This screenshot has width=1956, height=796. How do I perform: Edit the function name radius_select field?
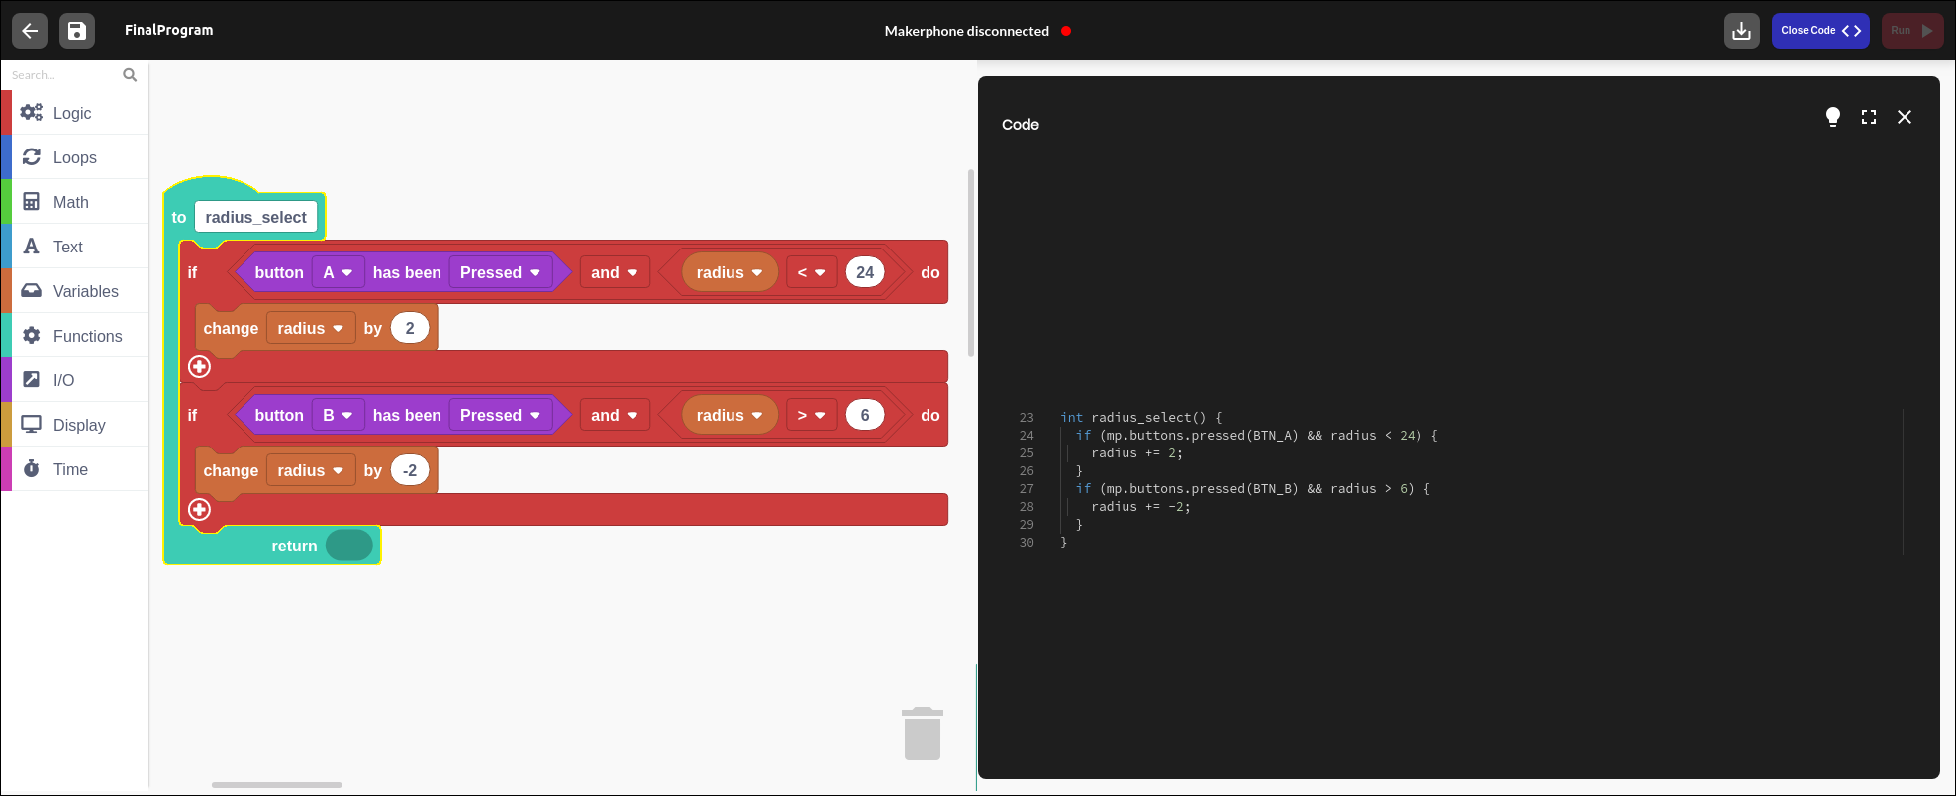coord(256,217)
